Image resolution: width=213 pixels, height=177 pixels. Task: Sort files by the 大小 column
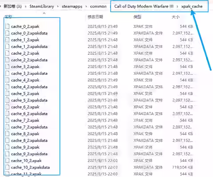click(x=176, y=17)
